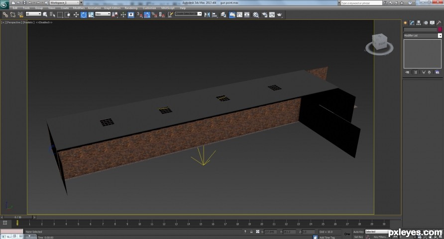Click the object color swatch
The width and height of the screenshot is (444, 239).
440,29
